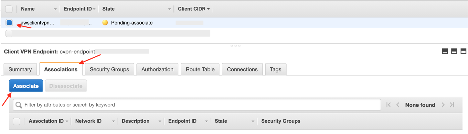Open the Authorization tab
This screenshot has height=134, width=468.
[157, 70]
